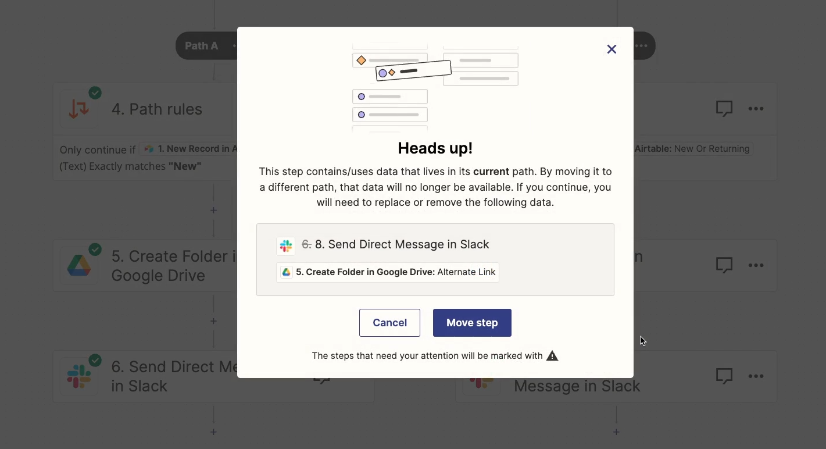The image size is (826, 449).
Task: Open the Message in Slack step on the right
Action: (577, 386)
